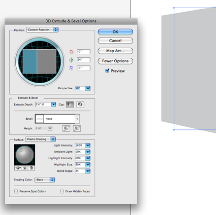The height and width of the screenshot is (215, 216).
Task: Click the X rotation value field
Action: [83, 52]
